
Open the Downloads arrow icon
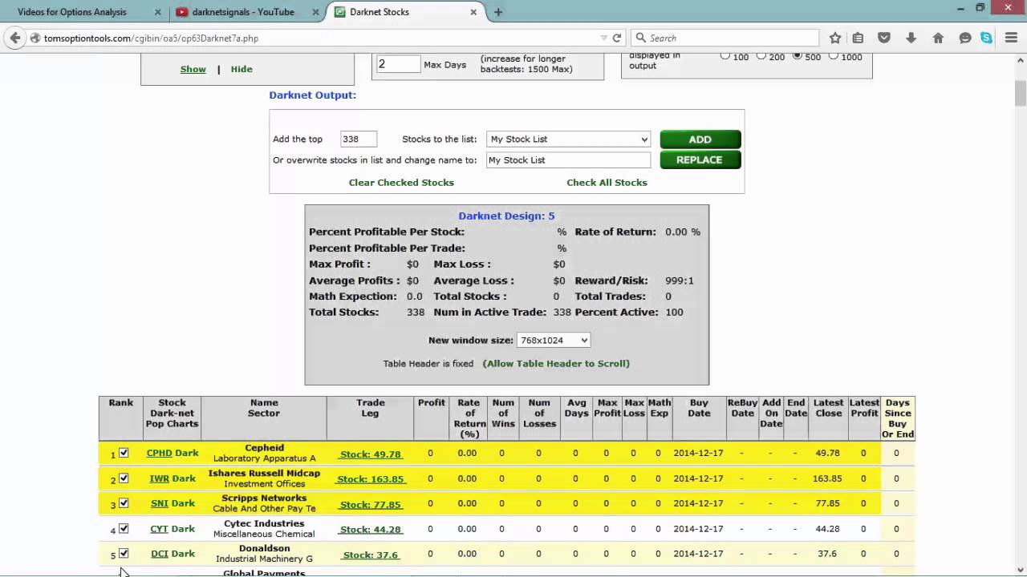[911, 38]
